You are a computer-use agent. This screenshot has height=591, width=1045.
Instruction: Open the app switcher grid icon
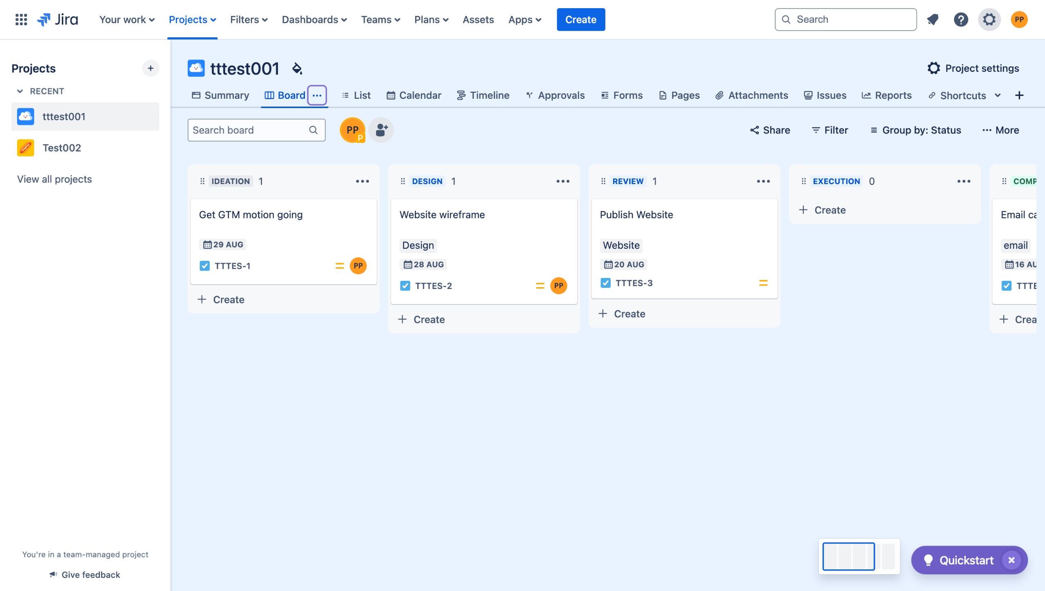tap(21, 19)
